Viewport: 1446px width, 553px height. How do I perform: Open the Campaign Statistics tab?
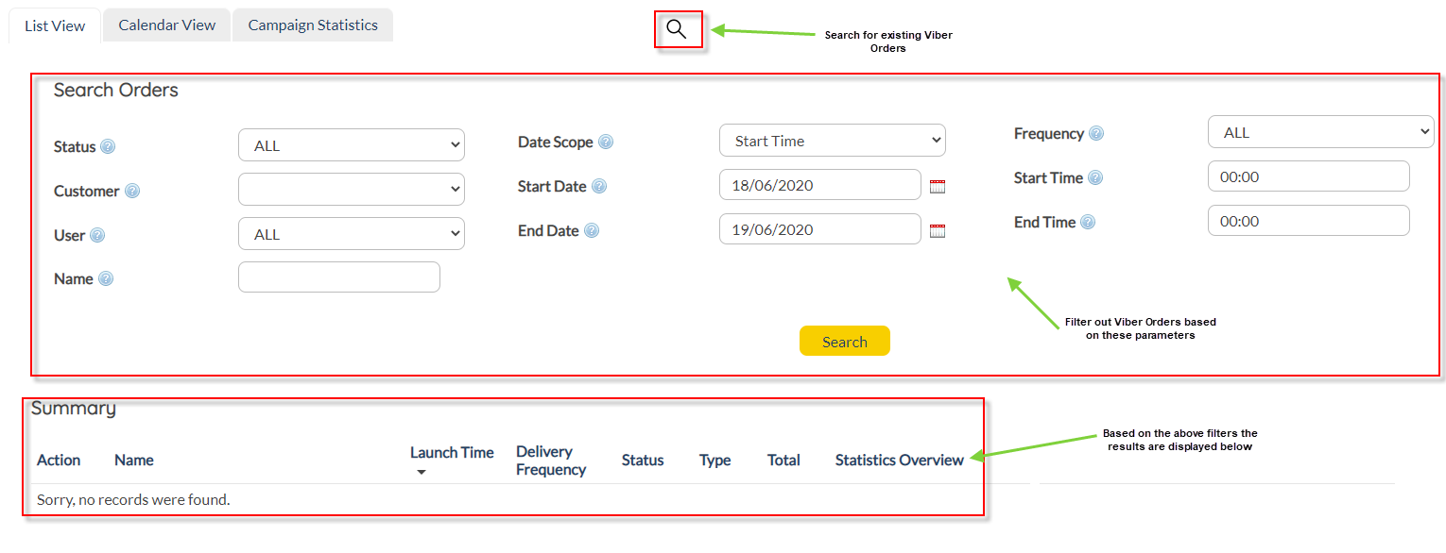point(313,25)
